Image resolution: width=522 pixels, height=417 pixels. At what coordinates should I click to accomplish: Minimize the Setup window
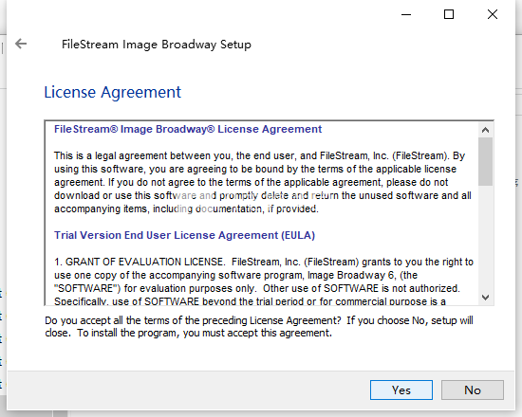(x=406, y=14)
